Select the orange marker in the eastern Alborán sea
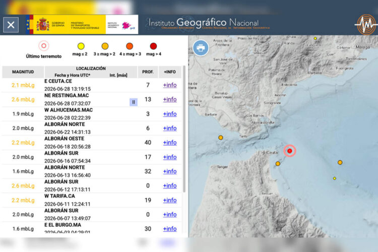 tap(340, 162)
